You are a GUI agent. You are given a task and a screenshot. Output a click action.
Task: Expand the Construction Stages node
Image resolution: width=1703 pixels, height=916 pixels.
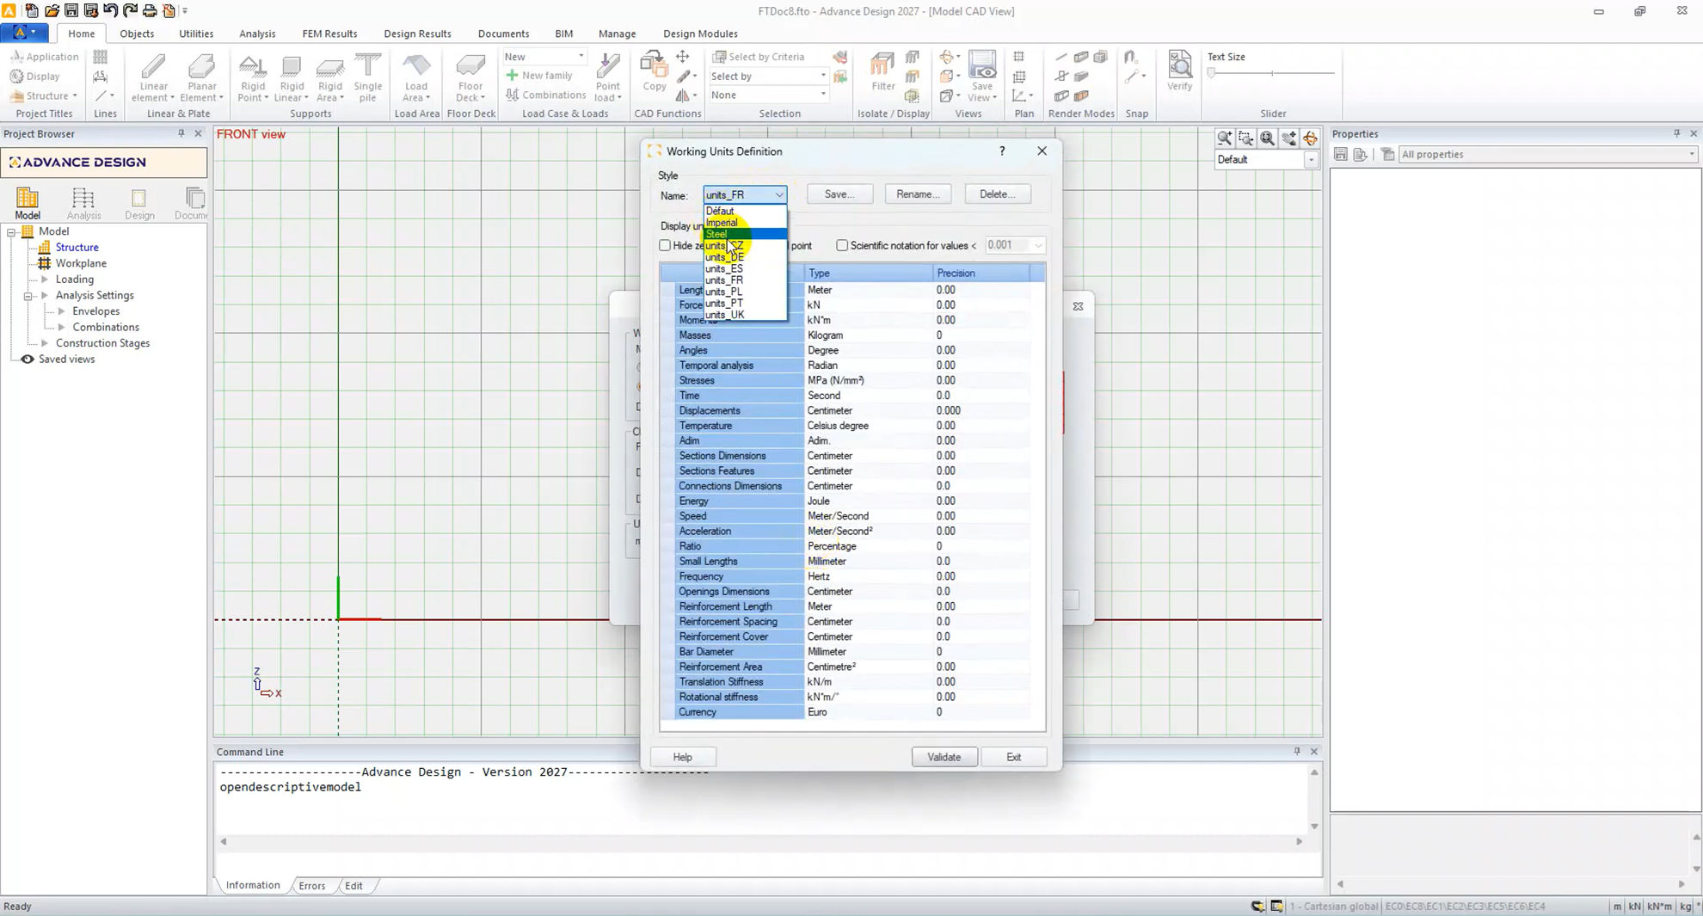pos(45,342)
